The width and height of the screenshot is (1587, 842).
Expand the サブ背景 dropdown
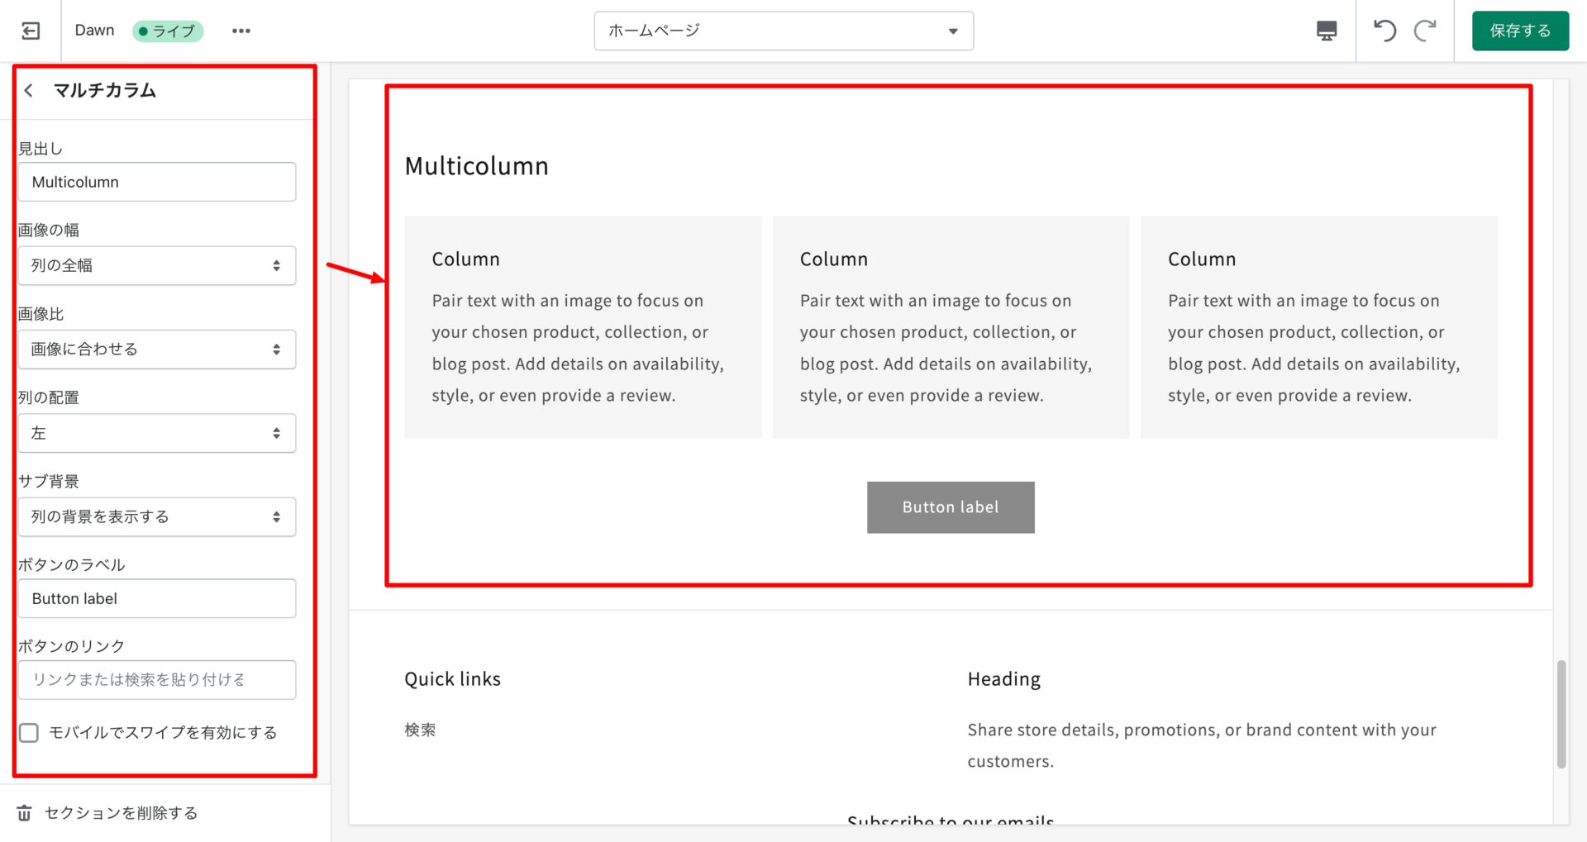coord(157,517)
